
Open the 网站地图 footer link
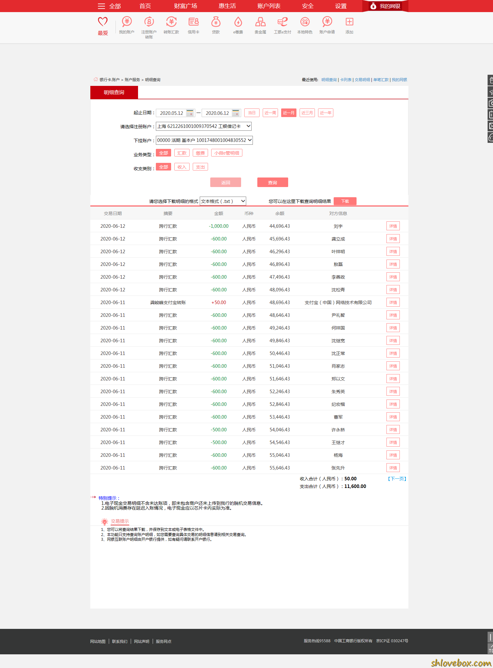tap(98, 641)
